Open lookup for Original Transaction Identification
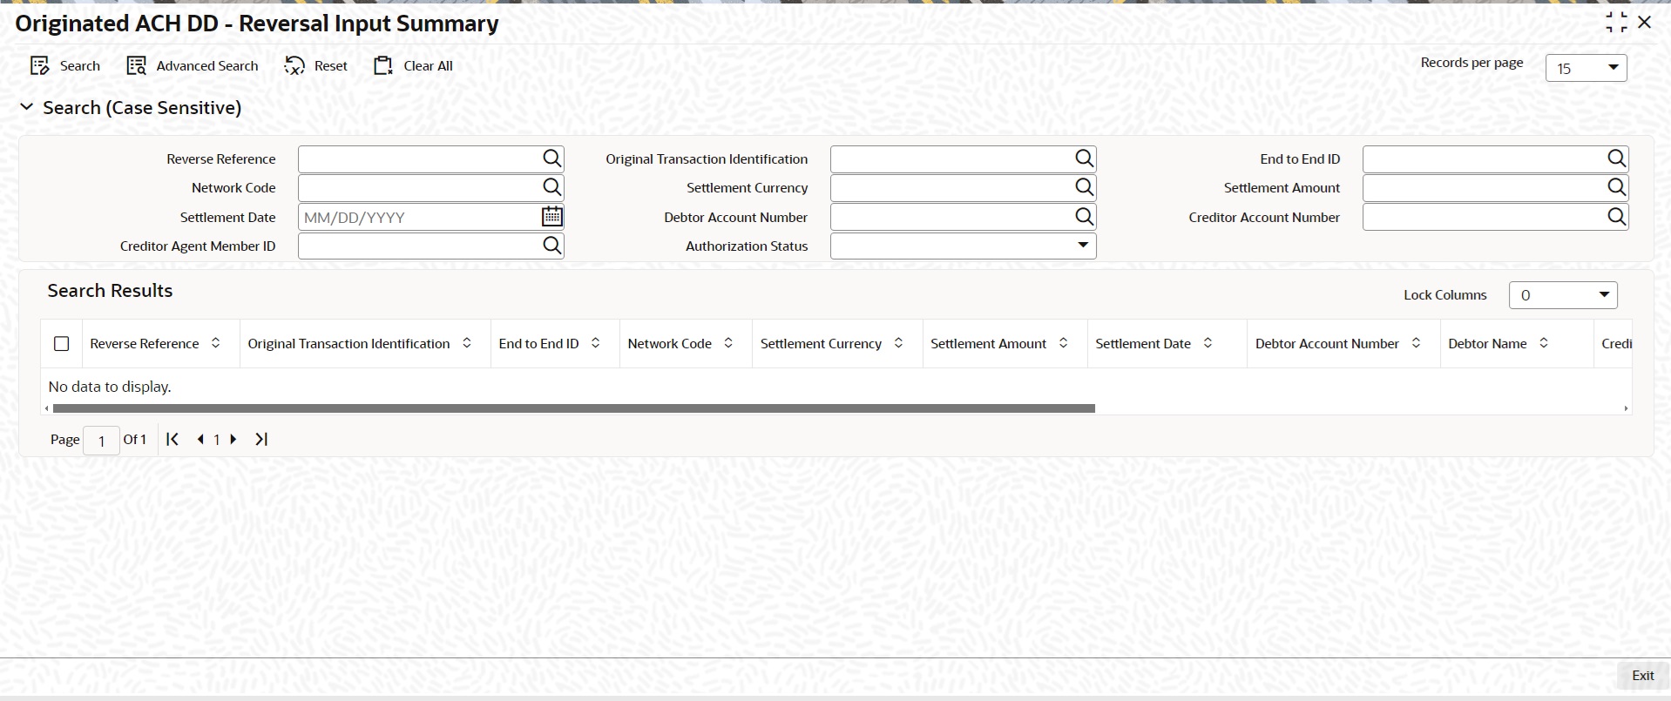The image size is (1671, 701). click(x=1084, y=158)
